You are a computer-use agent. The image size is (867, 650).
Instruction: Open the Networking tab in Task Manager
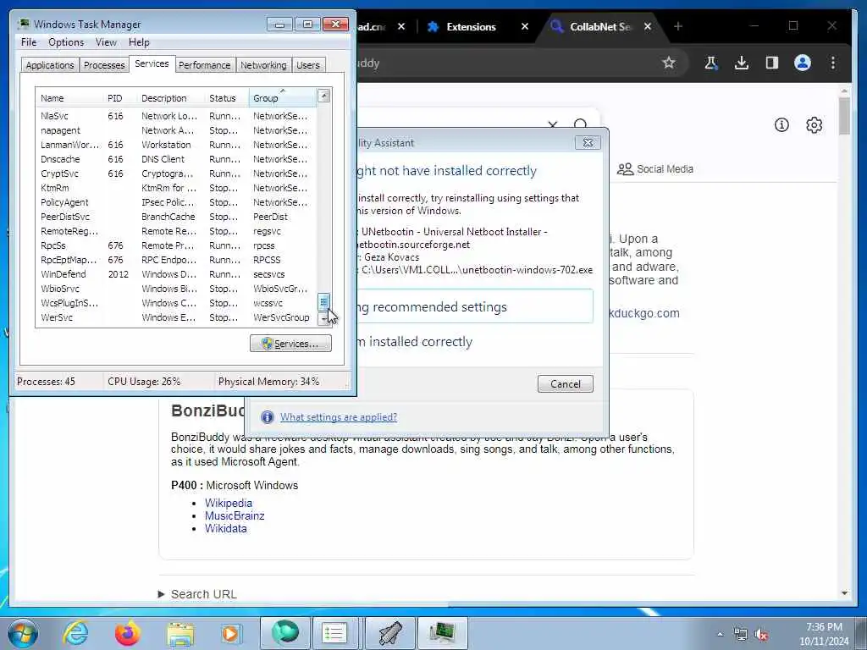click(263, 65)
